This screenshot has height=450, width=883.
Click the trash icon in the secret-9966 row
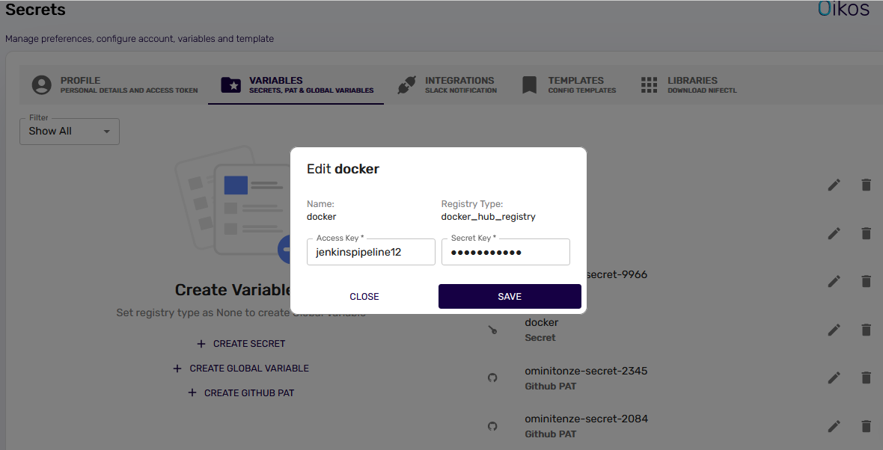[x=866, y=282]
